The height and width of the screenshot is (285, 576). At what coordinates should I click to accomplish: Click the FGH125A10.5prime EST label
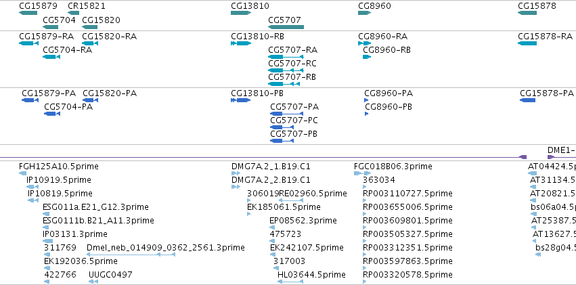click(59, 167)
